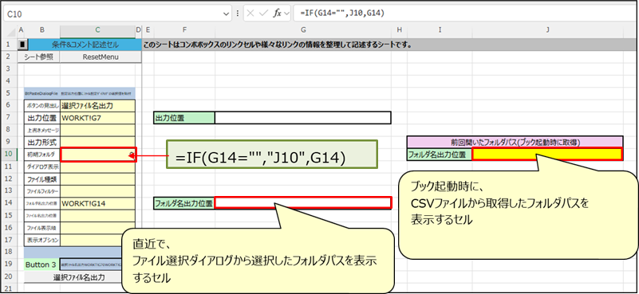
Task: Select the blue cell right of Button 3
Action: 90,265
